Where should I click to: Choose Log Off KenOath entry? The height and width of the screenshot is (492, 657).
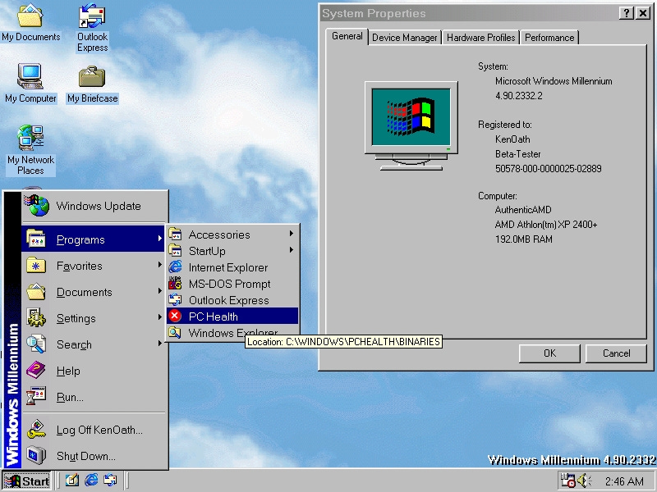coord(94,430)
